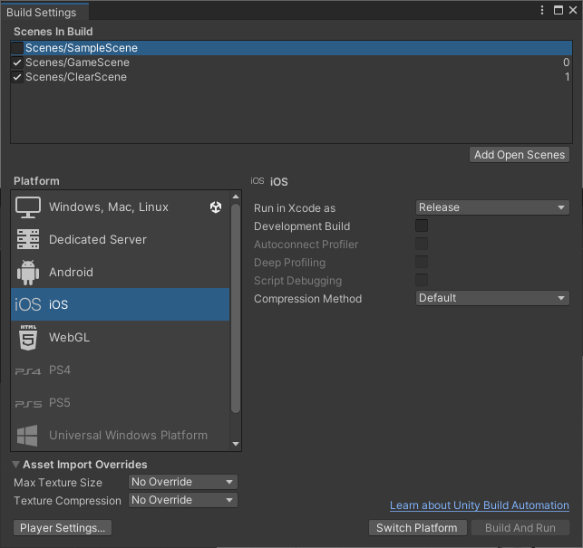Enable the Scenes/SampleScene checkbox

pos(17,48)
